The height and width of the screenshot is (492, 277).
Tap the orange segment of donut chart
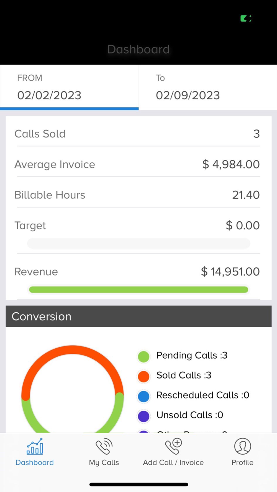[x=73, y=349]
